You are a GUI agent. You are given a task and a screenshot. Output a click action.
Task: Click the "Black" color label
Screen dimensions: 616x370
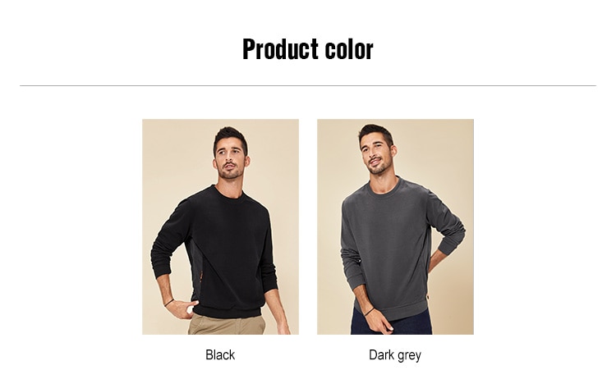click(220, 355)
